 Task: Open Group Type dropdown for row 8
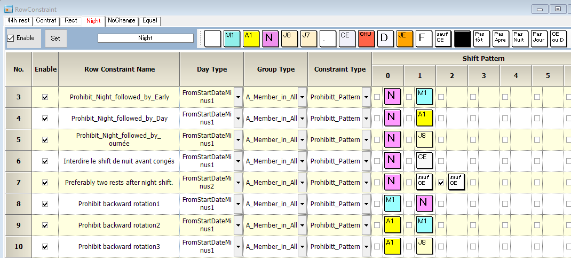302,204
